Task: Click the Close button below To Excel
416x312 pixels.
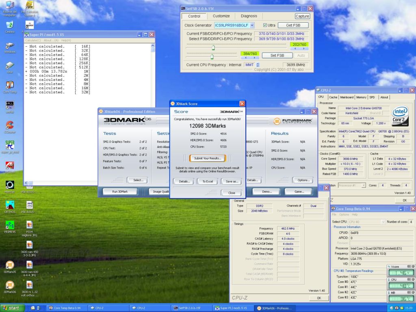Action: (x=232, y=193)
